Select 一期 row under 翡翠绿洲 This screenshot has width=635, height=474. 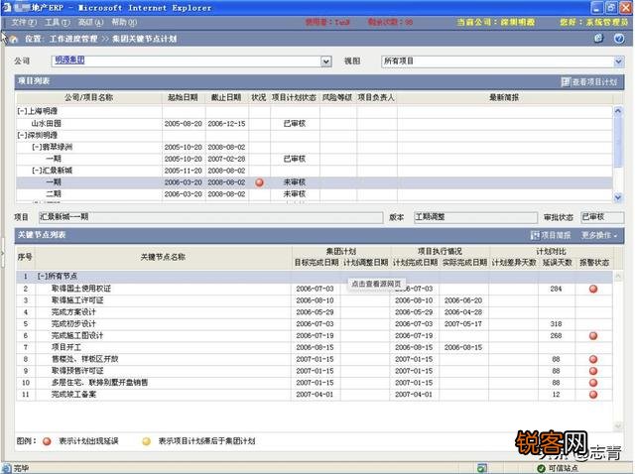[314, 159]
